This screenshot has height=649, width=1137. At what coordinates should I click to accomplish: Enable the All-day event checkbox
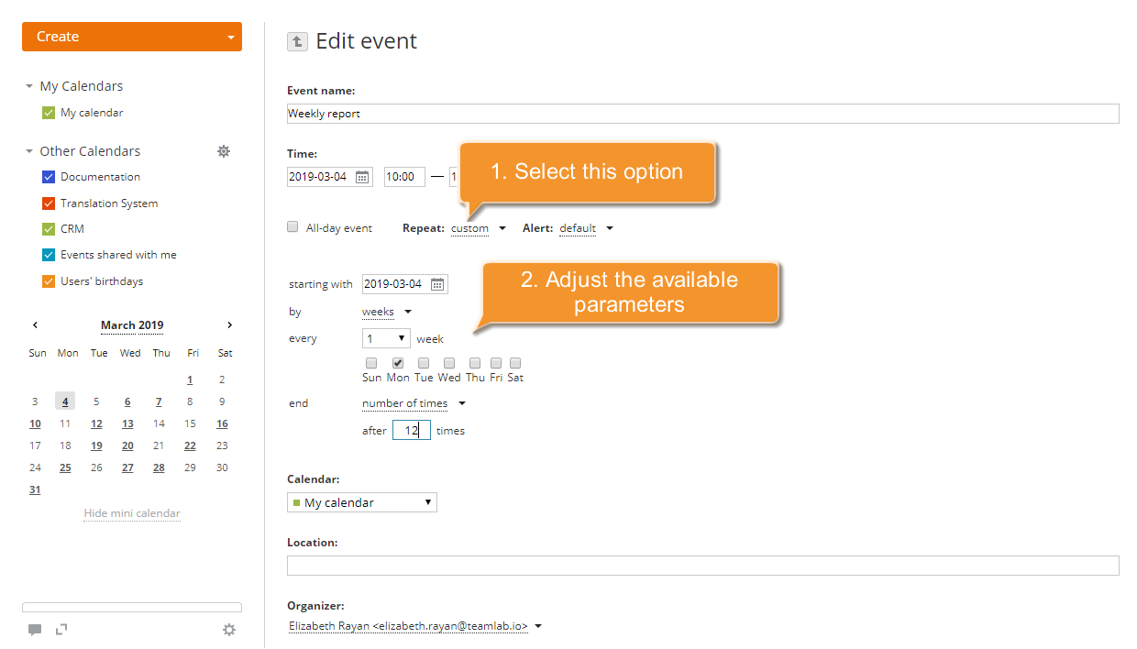293,225
